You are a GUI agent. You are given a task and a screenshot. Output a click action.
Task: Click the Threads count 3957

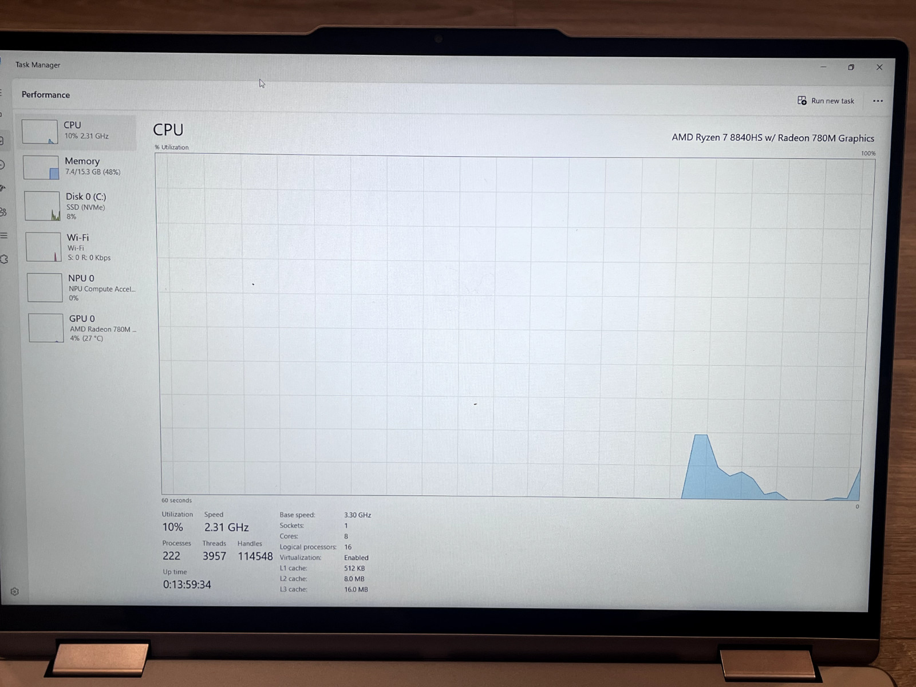point(214,556)
